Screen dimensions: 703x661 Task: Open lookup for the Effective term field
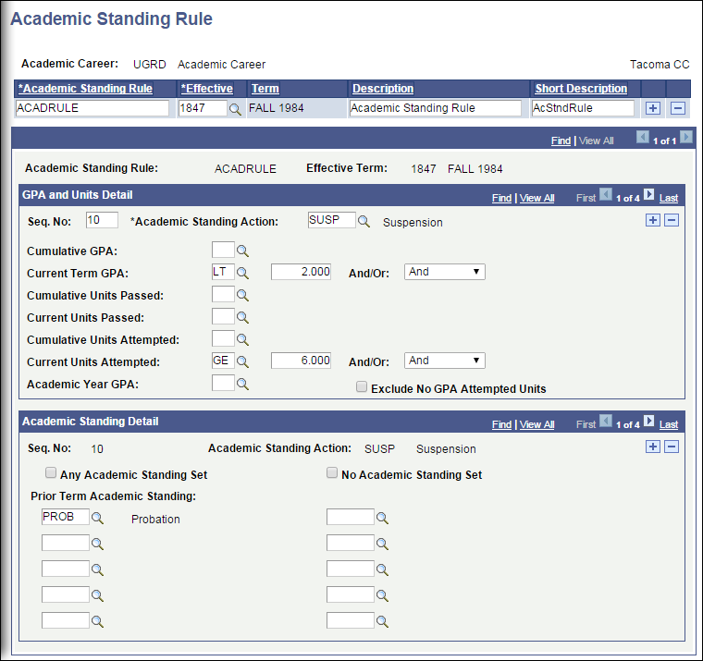(x=235, y=109)
